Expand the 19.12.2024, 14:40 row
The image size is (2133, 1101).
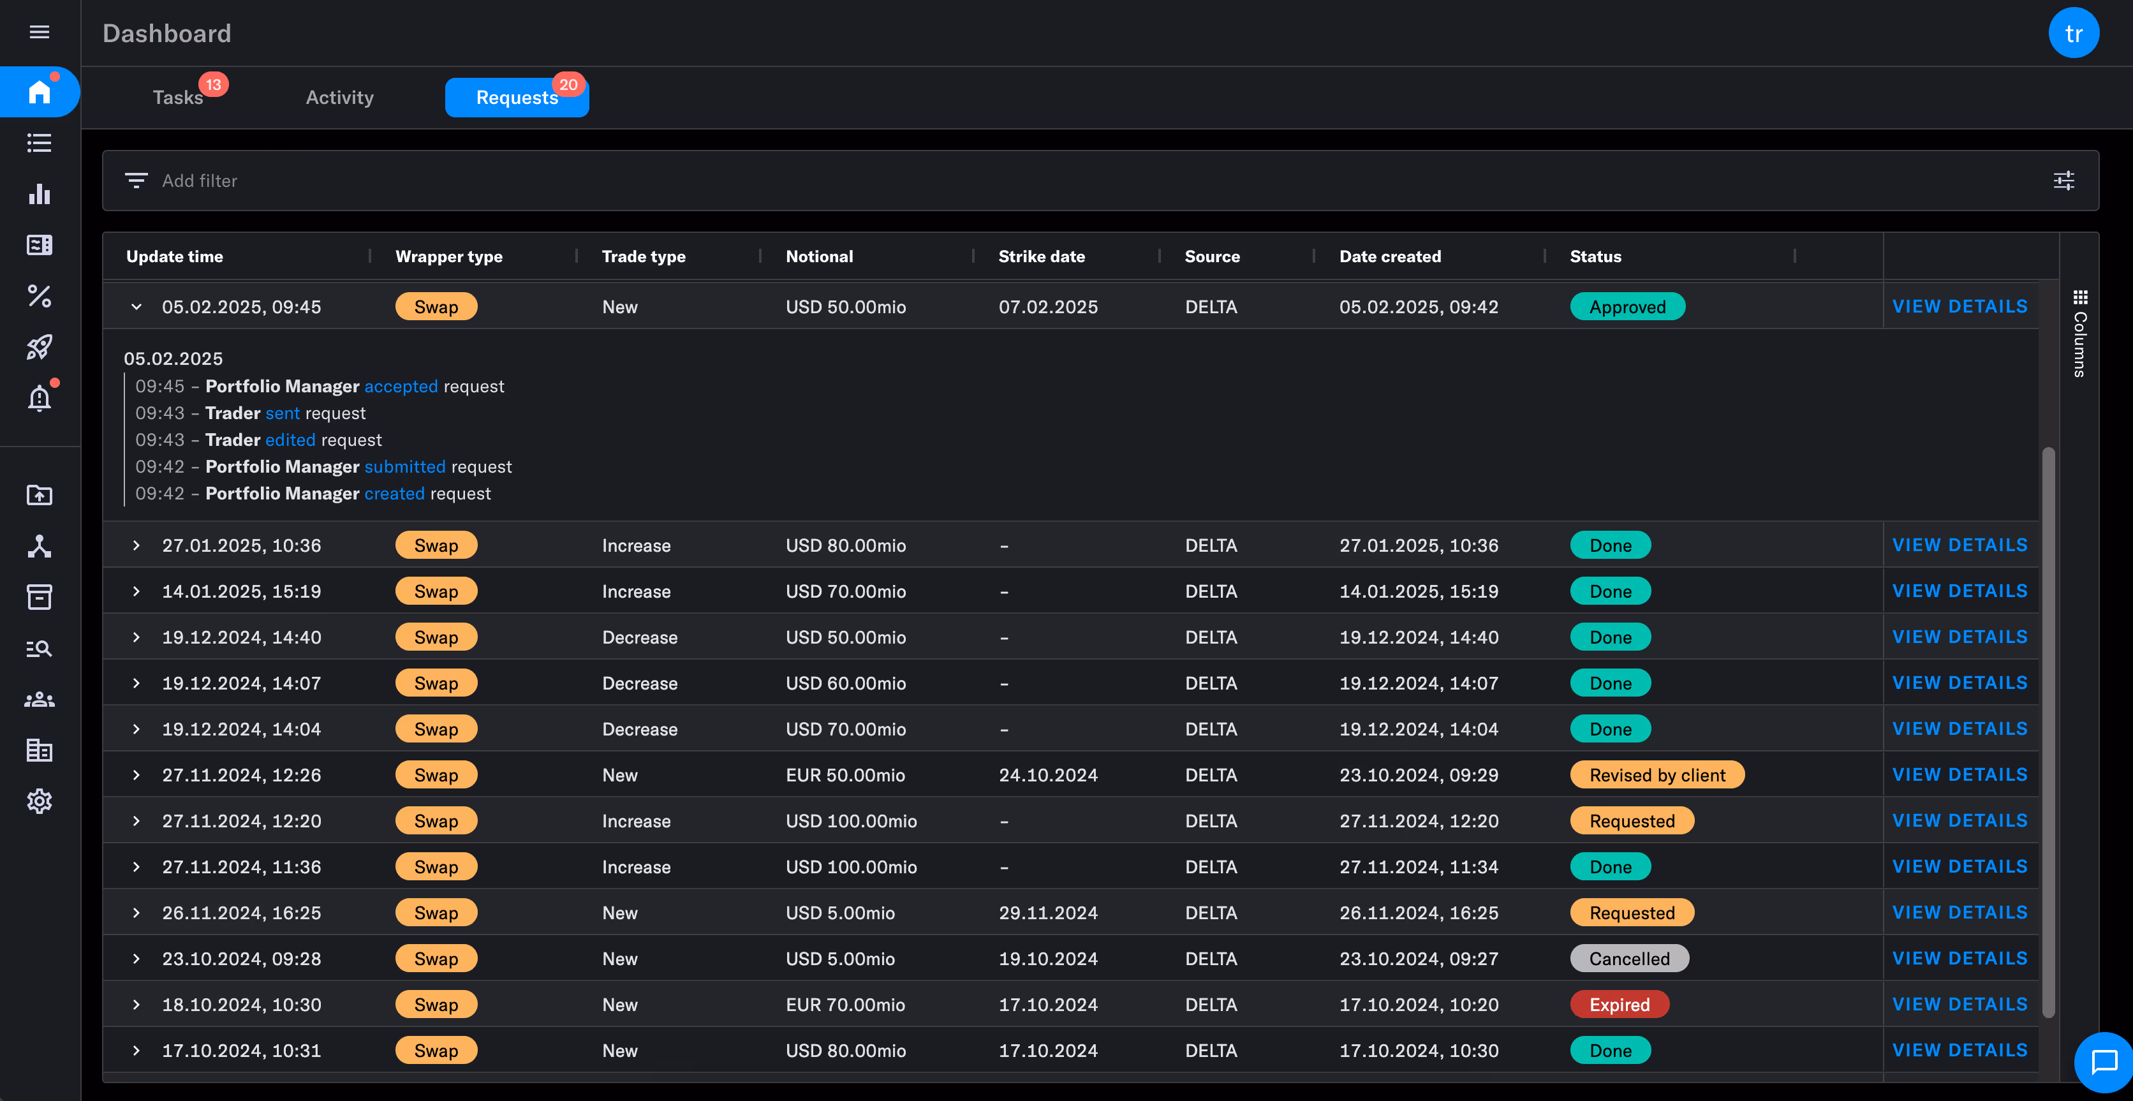coord(137,637)
